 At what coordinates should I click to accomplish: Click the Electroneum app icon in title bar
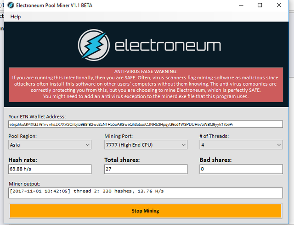point(11,5)
